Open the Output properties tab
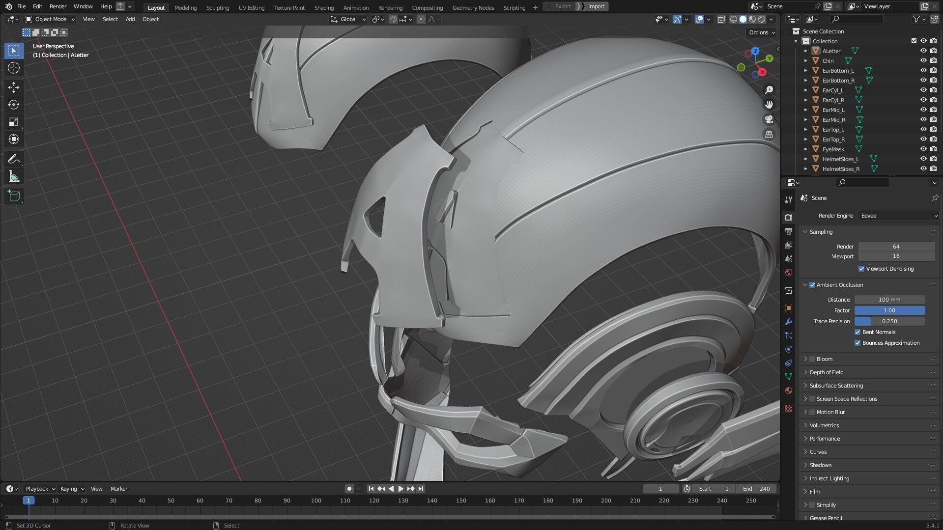 [x=789, y=231]
